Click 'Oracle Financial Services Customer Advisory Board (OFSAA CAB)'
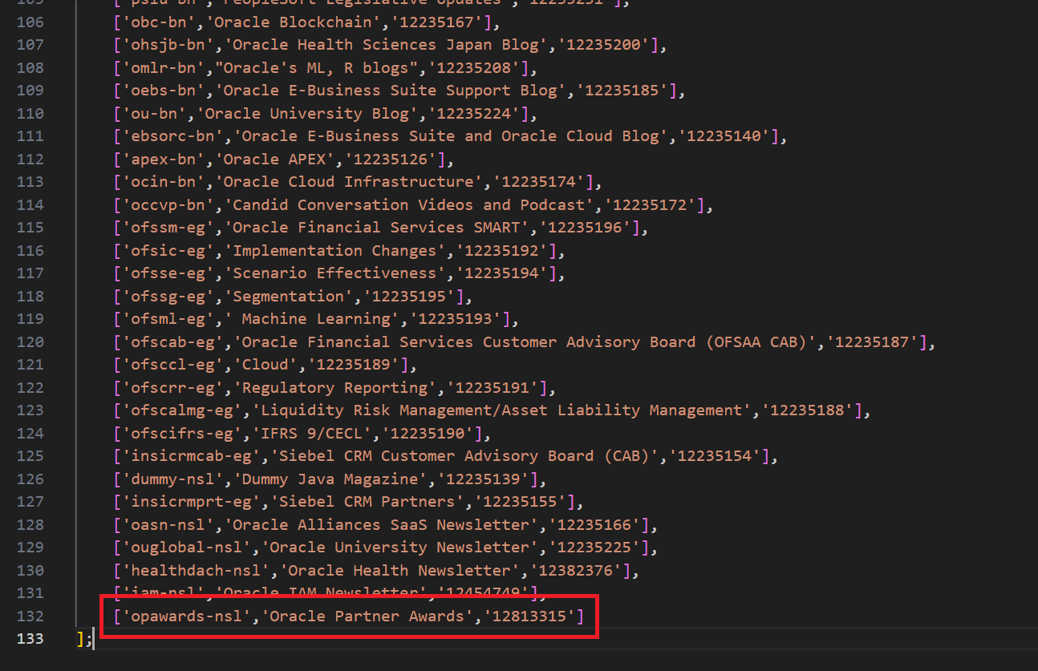The height and width of the screenshot is (671, 1038). (525, 342)
